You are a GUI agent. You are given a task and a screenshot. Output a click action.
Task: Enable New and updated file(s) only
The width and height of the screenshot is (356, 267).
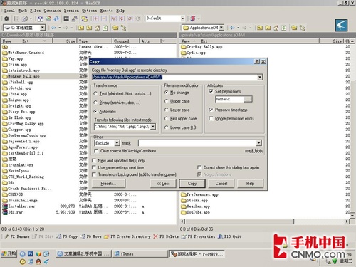pyautogui.click(x=94, y=161)
